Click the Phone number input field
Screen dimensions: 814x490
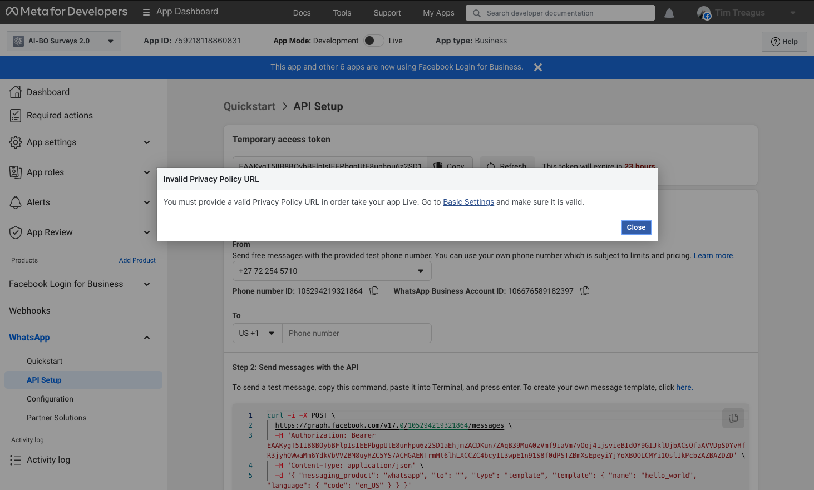click(357, 333)
